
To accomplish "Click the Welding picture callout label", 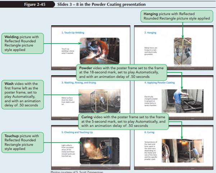I will [23, 43].
